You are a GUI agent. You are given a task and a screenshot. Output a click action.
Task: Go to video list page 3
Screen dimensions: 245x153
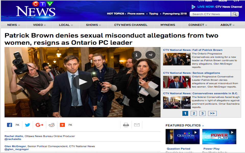click(x=202, y=113)
